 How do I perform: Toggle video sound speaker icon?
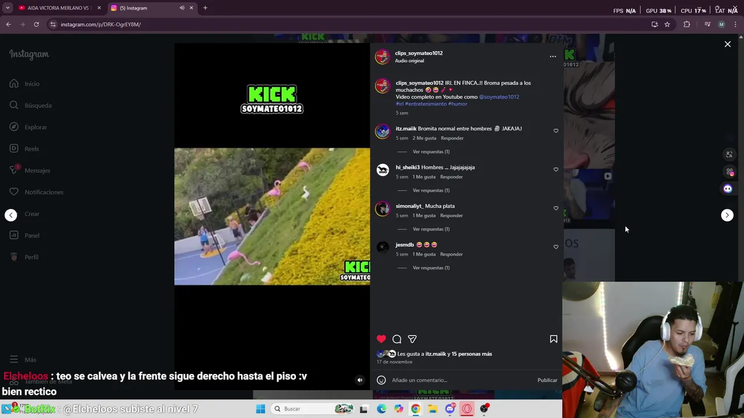(360, 380)
